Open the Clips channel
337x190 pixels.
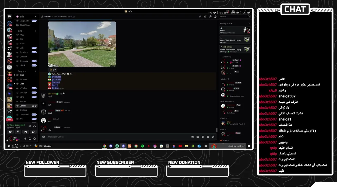[26, 84]
